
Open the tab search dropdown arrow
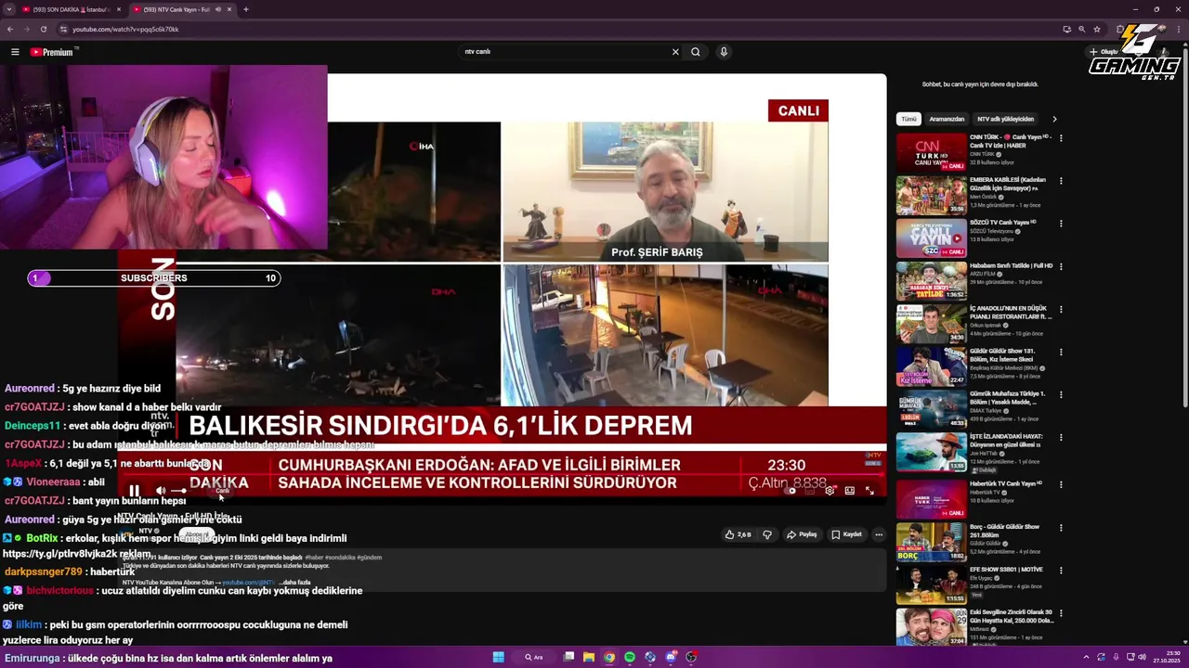pos(8,9)
